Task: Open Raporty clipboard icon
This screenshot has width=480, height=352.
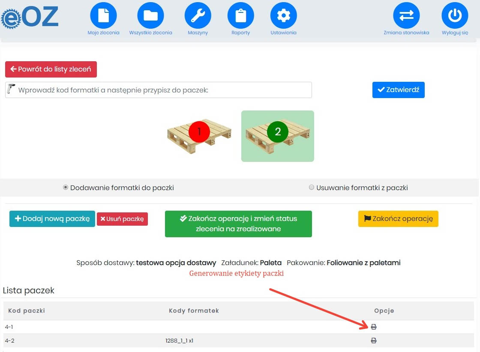Action: click(240, 15)
